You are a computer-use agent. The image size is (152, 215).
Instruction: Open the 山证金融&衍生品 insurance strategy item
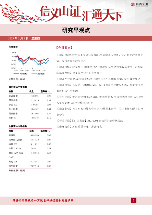[x=100, y=58]
